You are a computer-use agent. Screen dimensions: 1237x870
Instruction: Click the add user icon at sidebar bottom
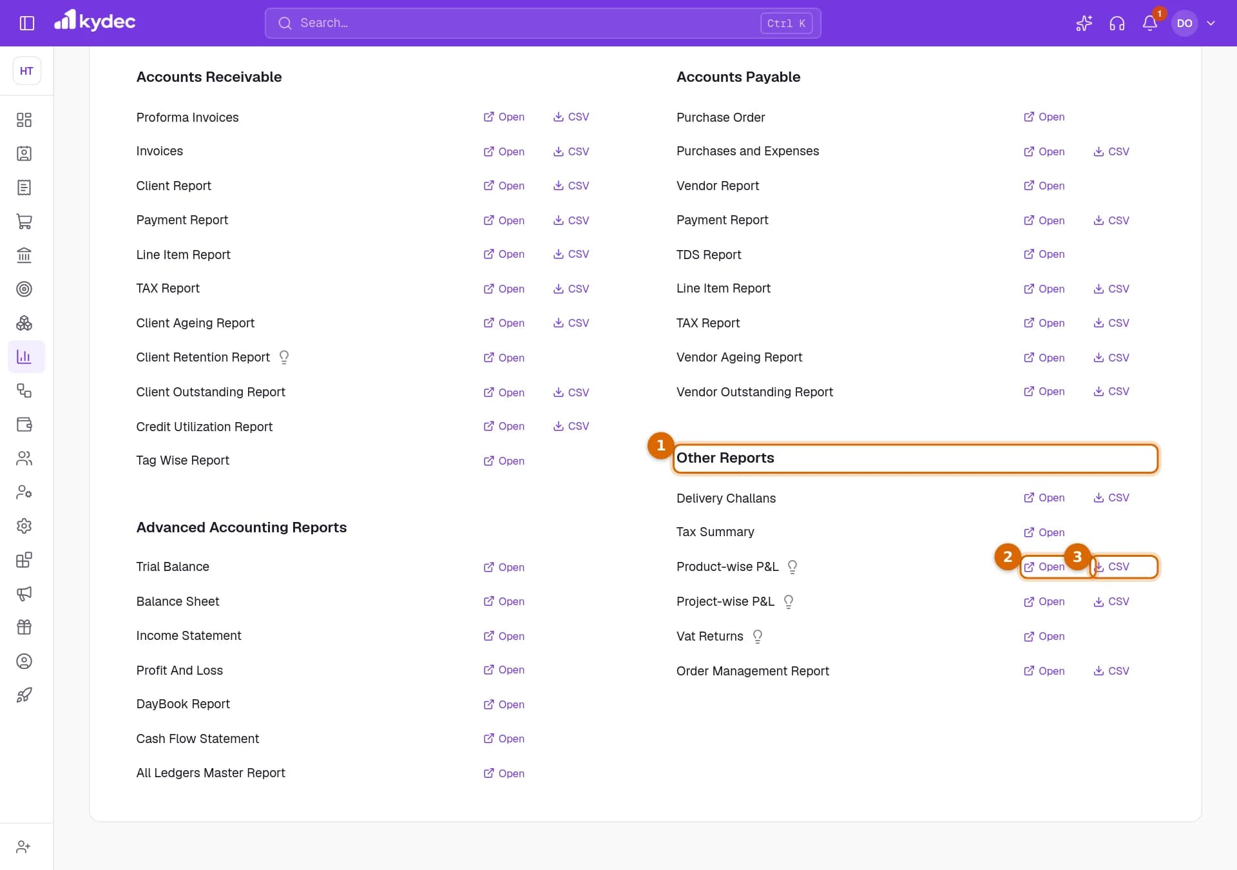pos(24,847)
